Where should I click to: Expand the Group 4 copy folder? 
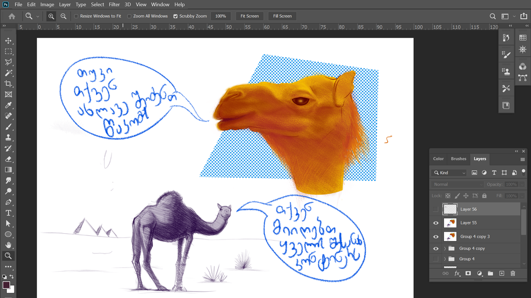tap(445, 249)
